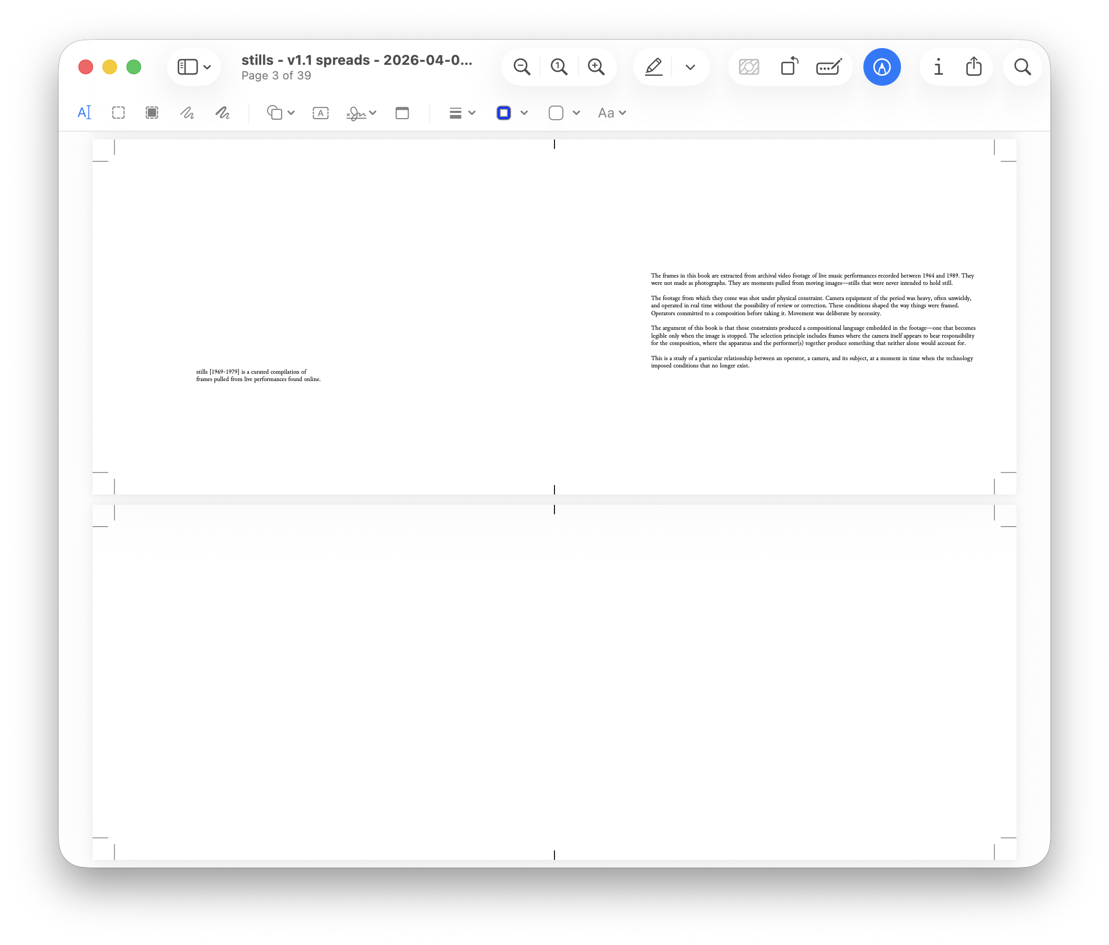Select the Rectangular Selection tool

118,113
